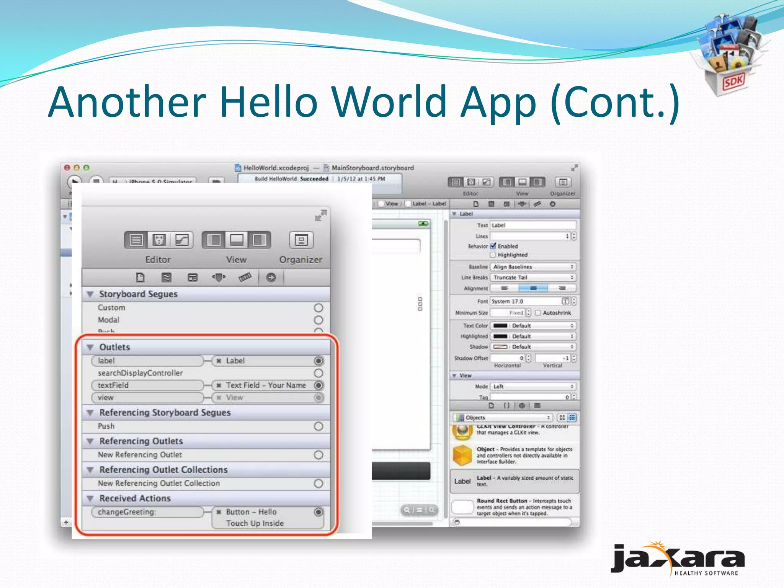The width and height of the screenshot is (784, 588).
Task: Click the Text Color black swatch
Action: coord(500,326)
